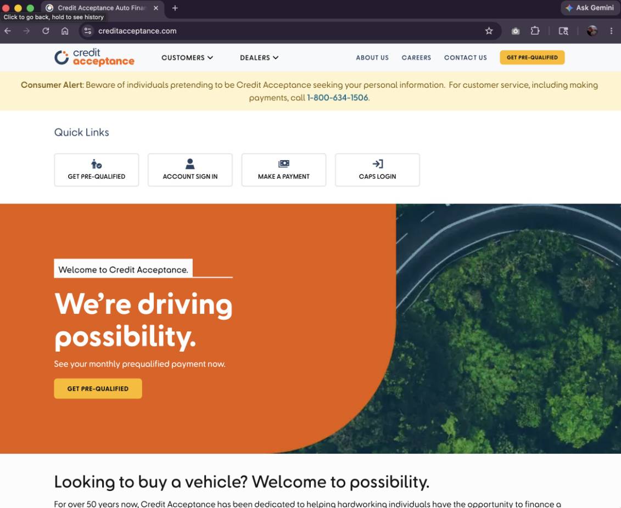Click the green macOS fullscreen window button
Viewport: 621px width, 508px height.
pos(30,8)
